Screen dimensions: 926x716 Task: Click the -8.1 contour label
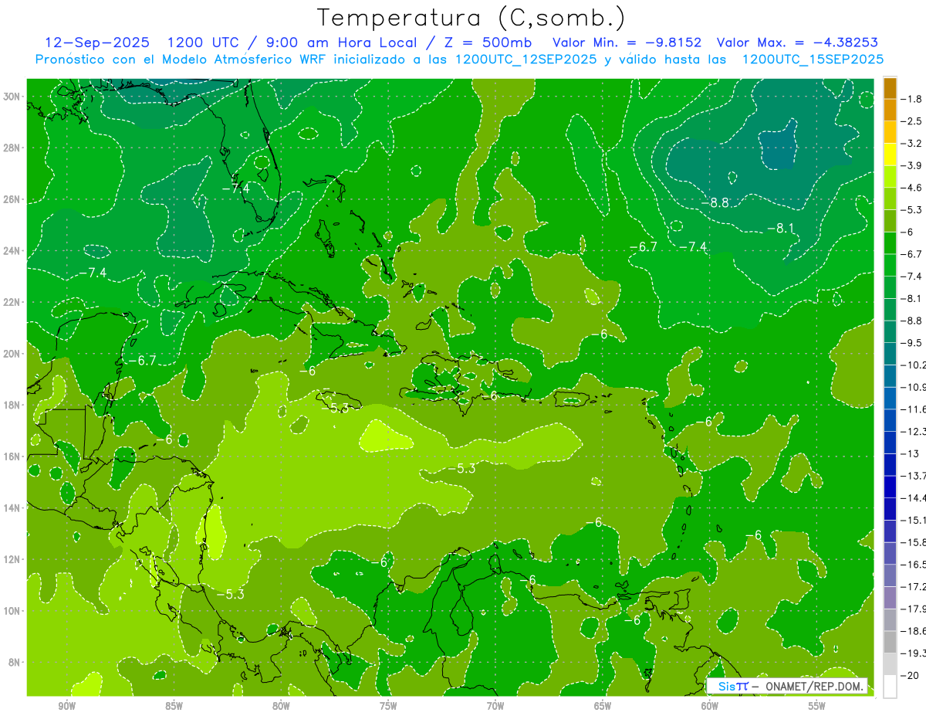coord(781,228)
